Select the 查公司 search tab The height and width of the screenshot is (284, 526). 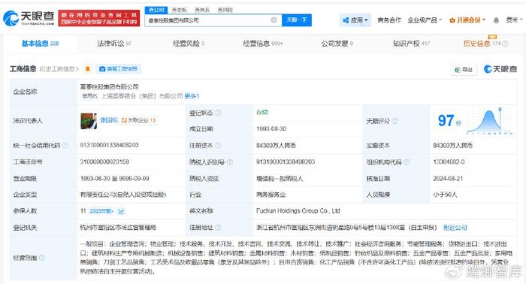[156, 10]
